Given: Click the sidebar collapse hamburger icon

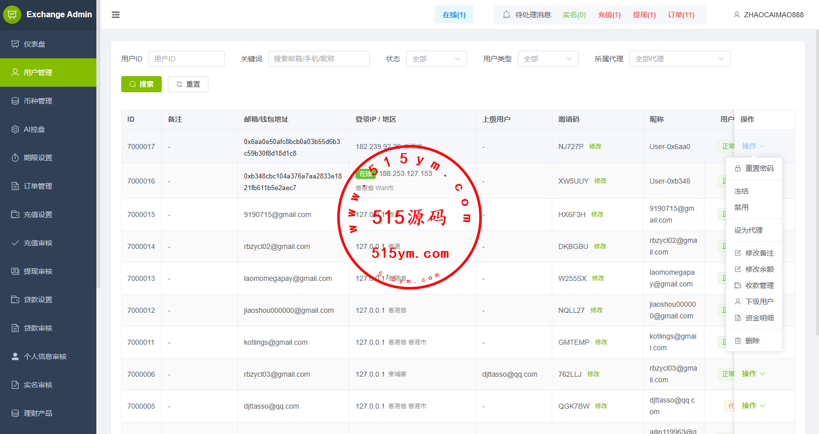Looking at the screenshot, I should coord(116,15).
